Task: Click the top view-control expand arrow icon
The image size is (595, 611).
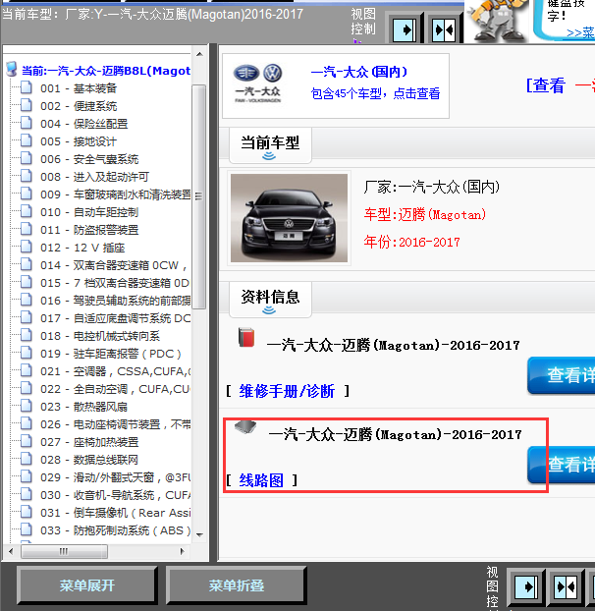Action: click(x=405, y=30)
